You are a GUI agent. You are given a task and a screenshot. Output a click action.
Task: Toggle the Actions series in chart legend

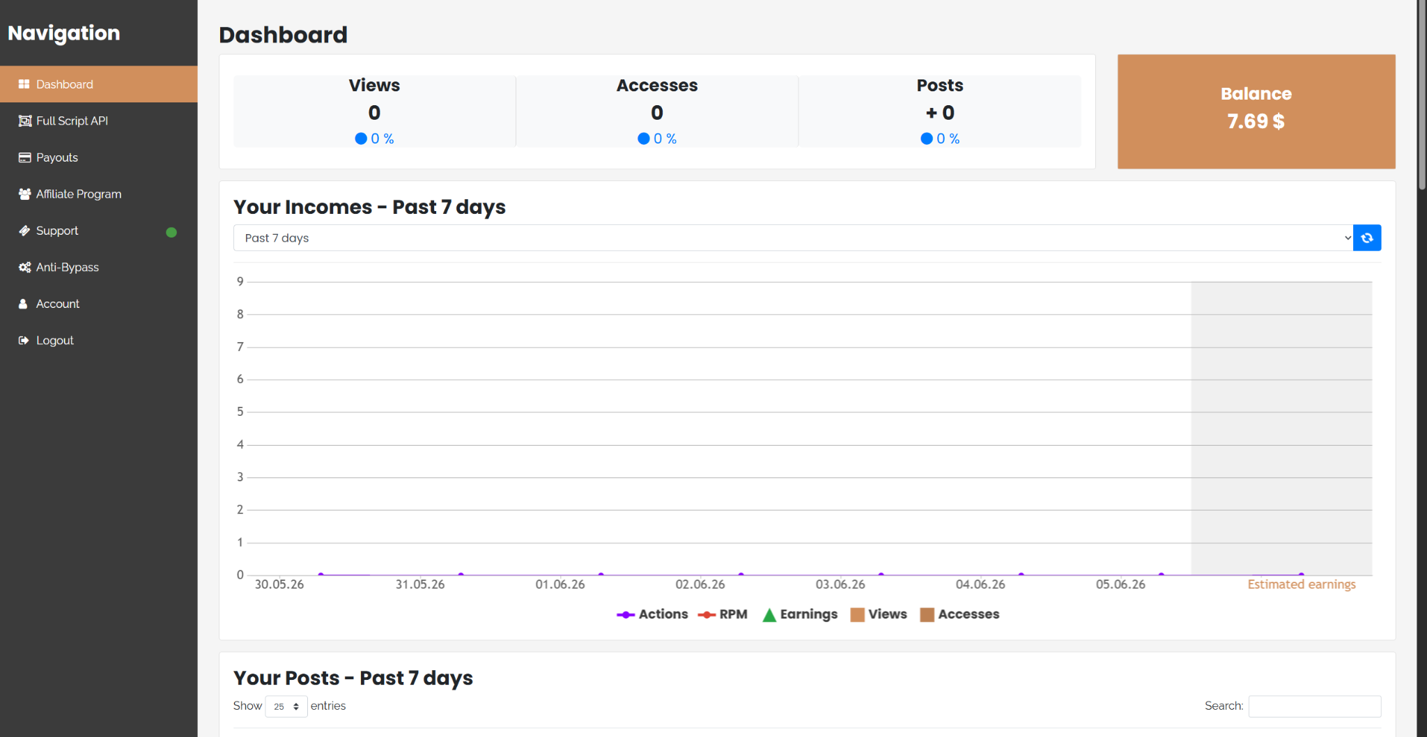click(652, 614)
